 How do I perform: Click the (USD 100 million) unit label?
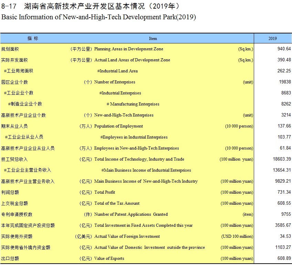[237, 236]
